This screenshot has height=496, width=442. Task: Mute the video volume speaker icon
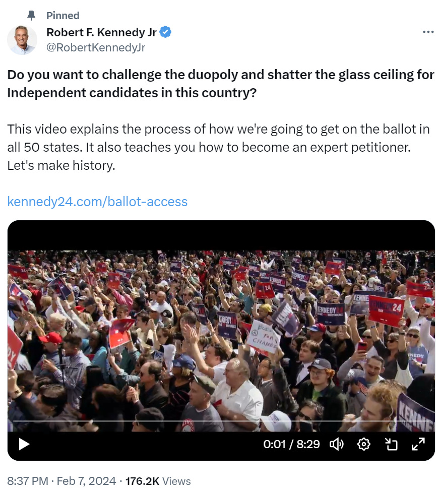point(337,444)
